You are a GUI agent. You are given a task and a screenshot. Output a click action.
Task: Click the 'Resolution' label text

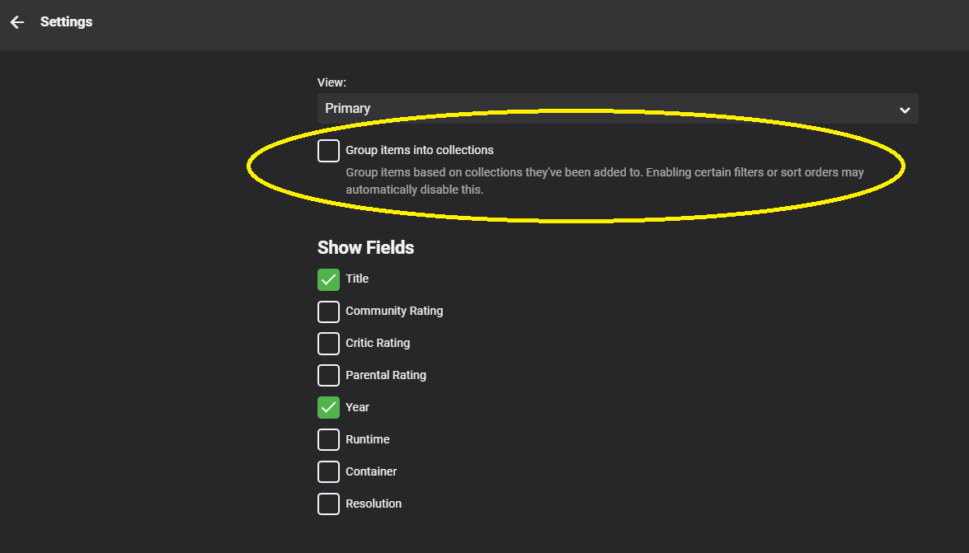coord(374,504)
